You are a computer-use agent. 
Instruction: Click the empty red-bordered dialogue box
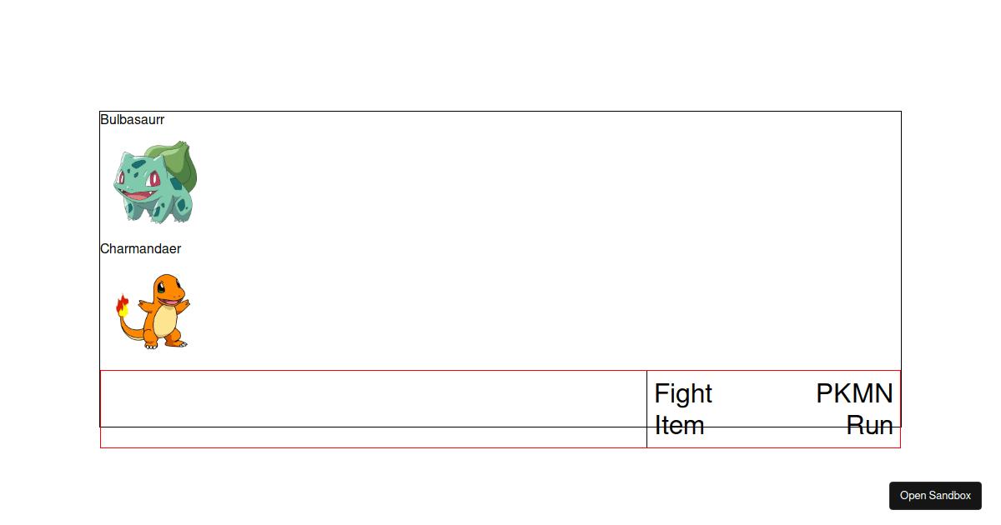click(x=374, y=409)
